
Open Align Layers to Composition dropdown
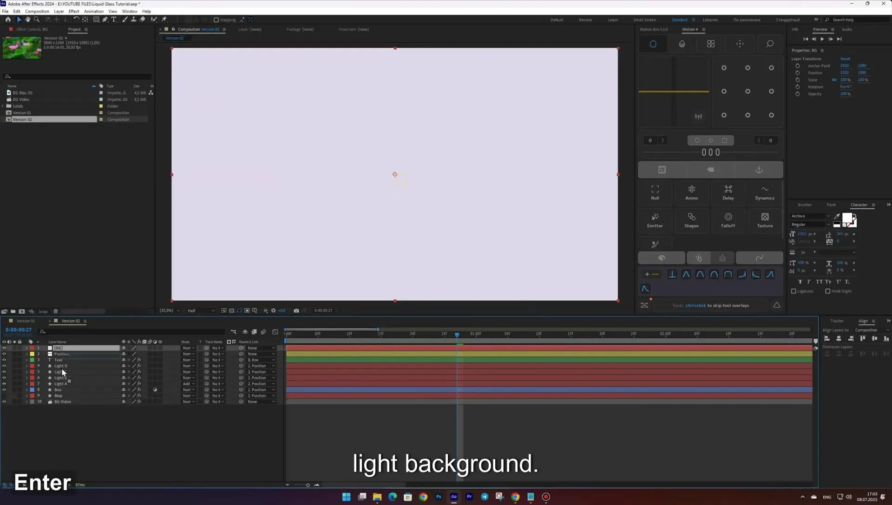872,330
